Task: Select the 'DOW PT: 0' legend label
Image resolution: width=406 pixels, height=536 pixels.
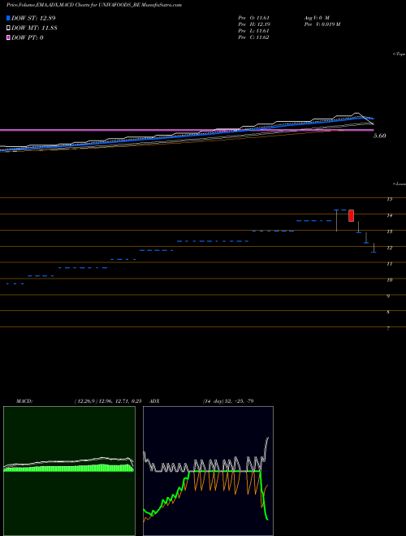Action: pos(28,37)
